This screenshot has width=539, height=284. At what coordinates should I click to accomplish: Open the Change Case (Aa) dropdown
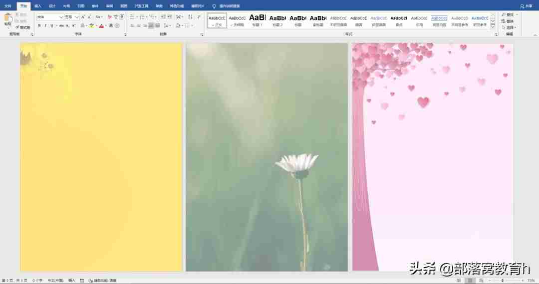99,17
